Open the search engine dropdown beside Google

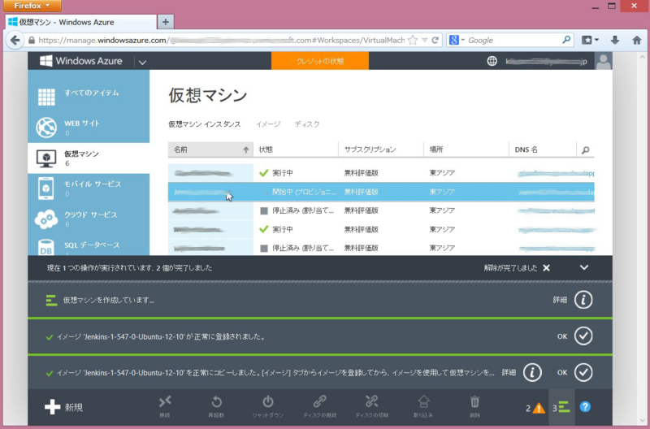(x=463, y=40)
